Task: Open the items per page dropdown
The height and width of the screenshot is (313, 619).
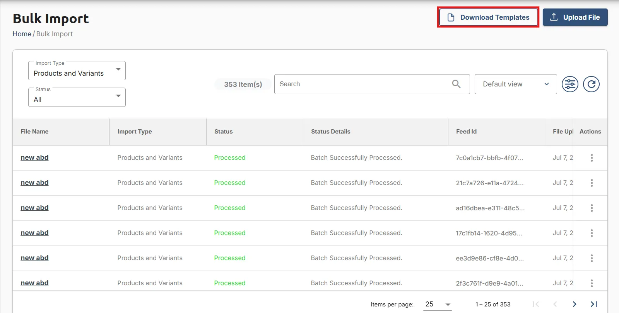Action: 438,304
